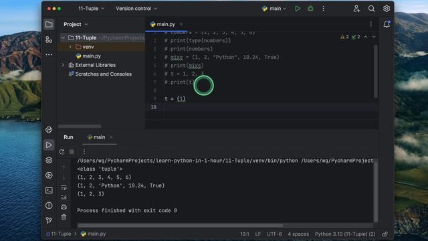Open the Python 3.10 interpreter selector

345,234
